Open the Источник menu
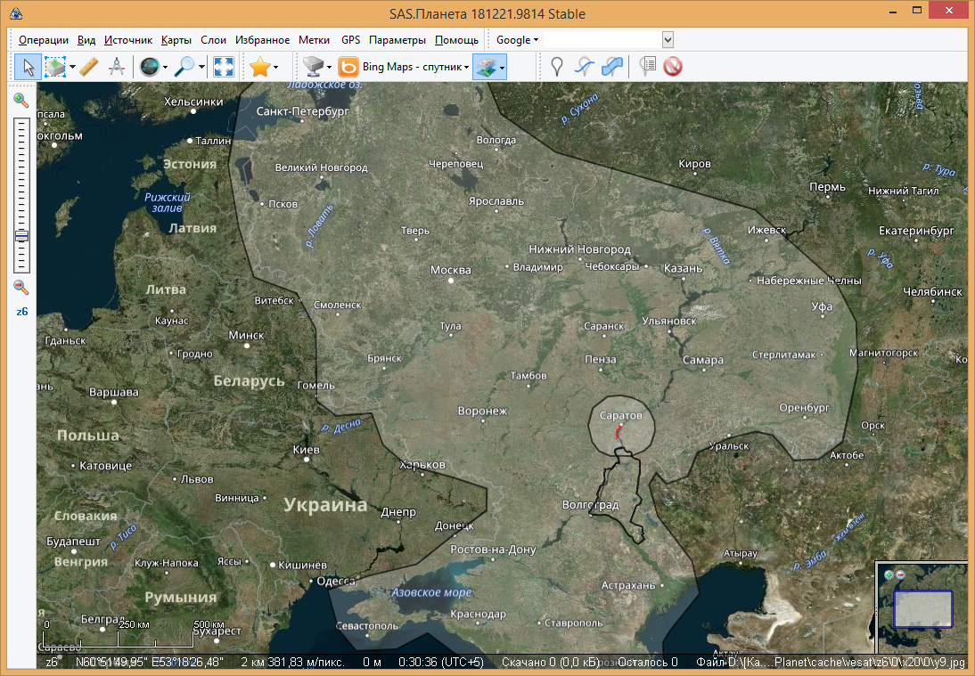The height and width of the screenshot is (676, 975). 128,40
